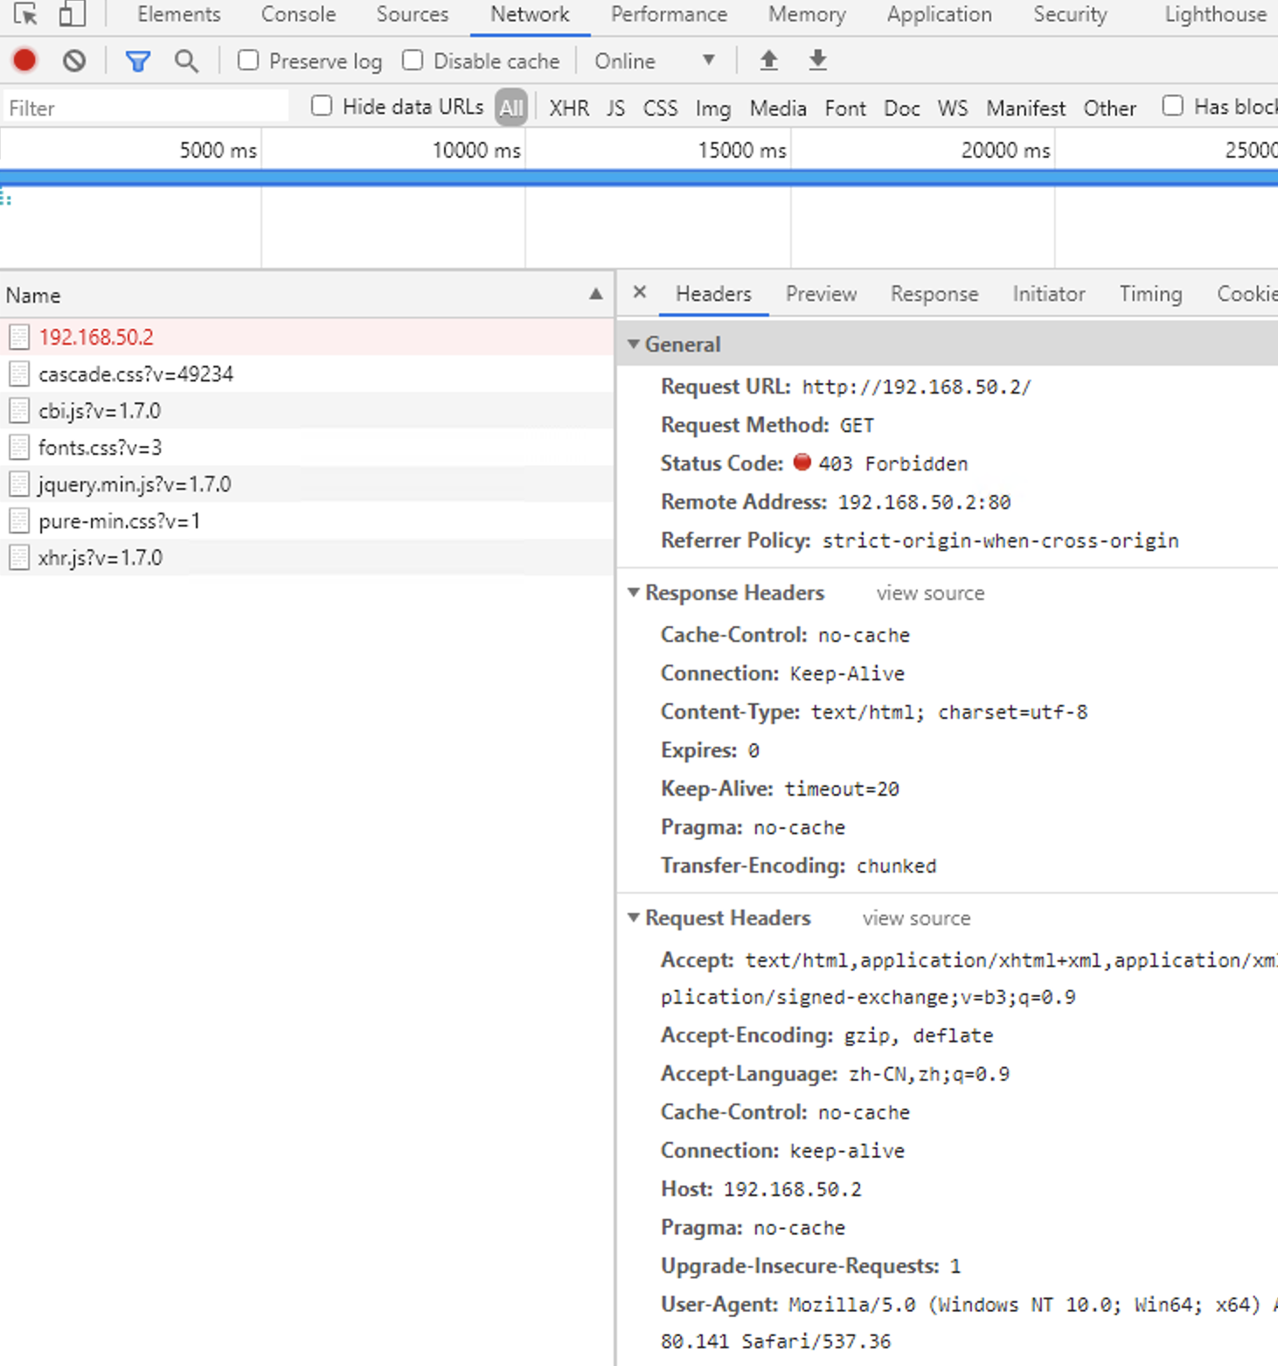Collapse the Response Headers section

(x=634, y=592)
